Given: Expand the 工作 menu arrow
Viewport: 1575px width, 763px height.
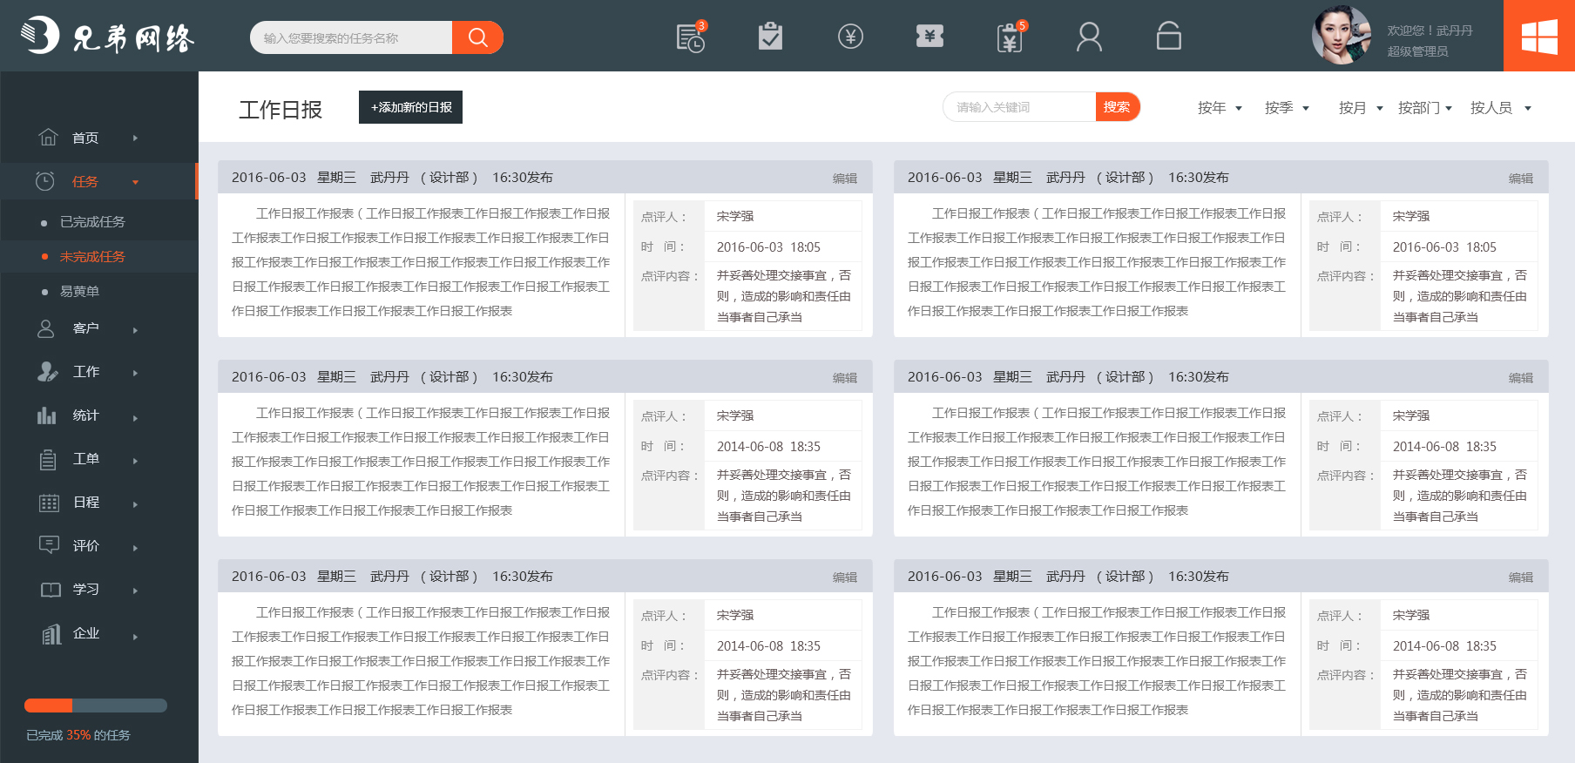Looking at the screenshot, I should click(x=135, y=373).
